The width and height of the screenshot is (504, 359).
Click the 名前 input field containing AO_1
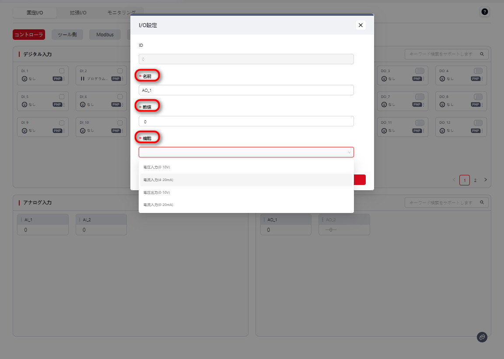(x=246, y=90)
